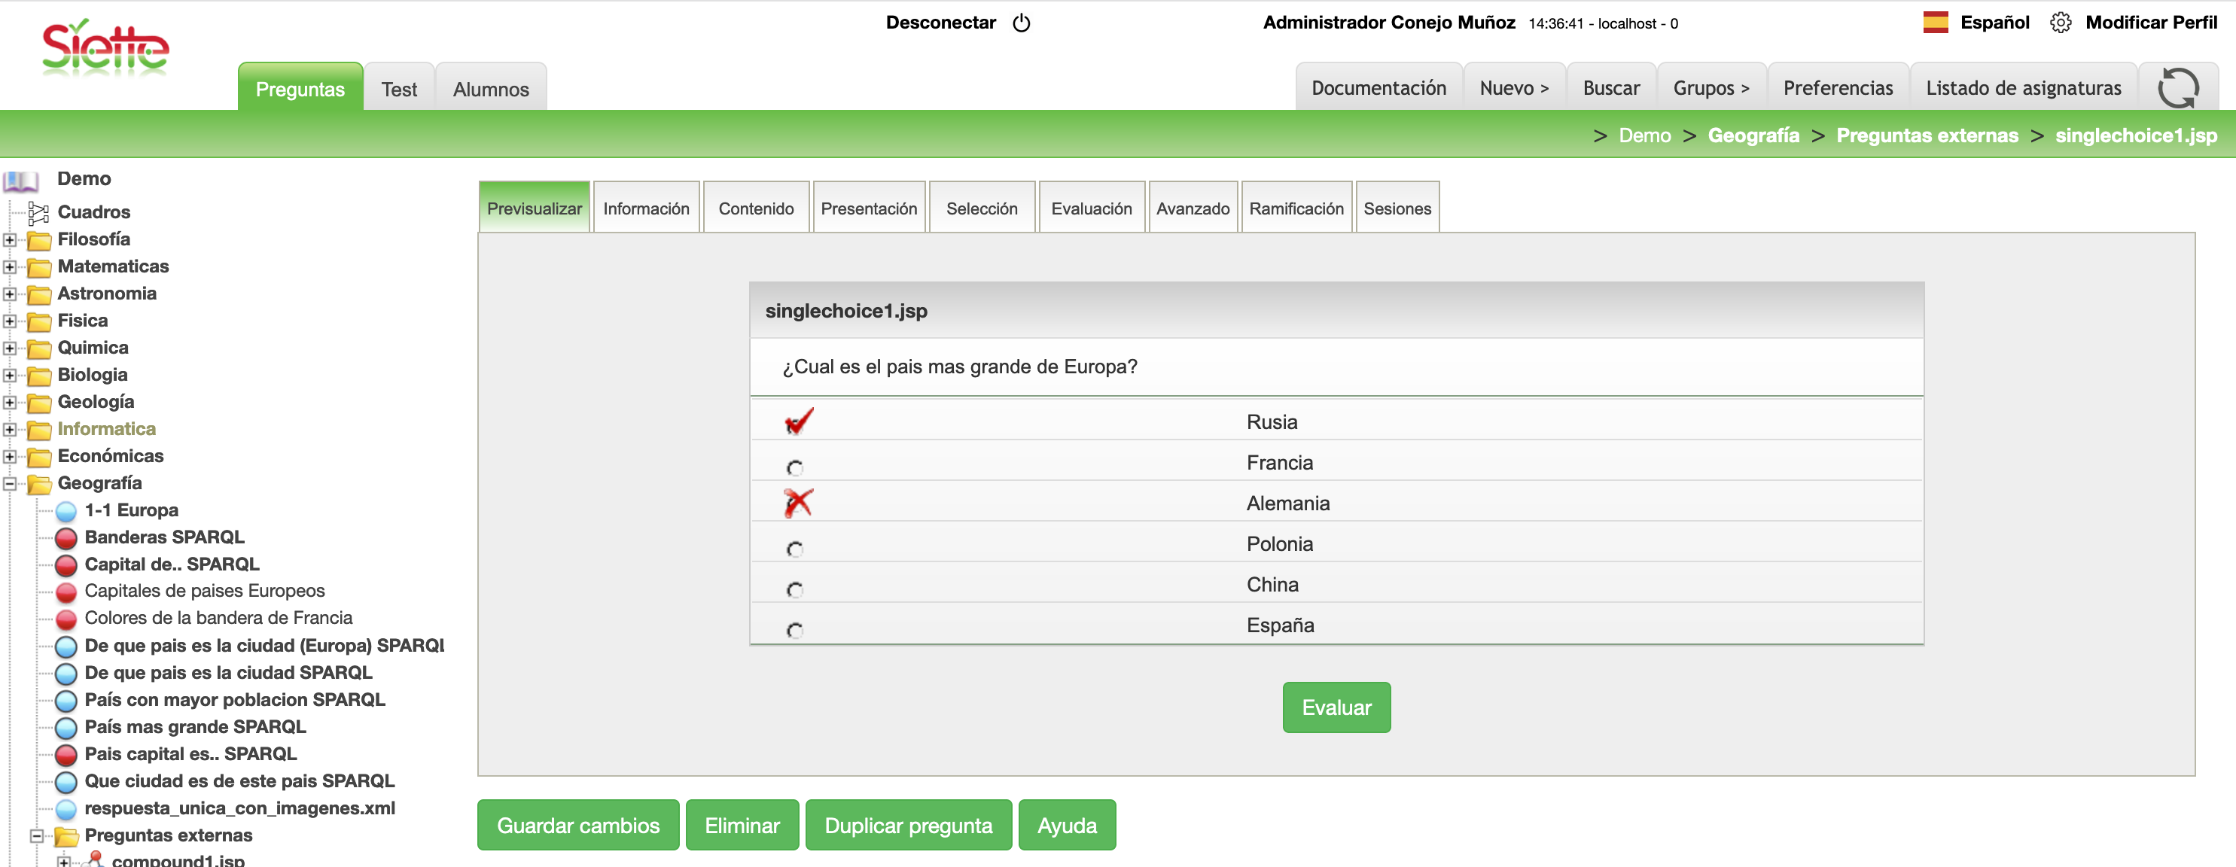Click the Cuadros diagram icon in tree
Viewport: 2236px width, 867px height.
pos(38,213)
